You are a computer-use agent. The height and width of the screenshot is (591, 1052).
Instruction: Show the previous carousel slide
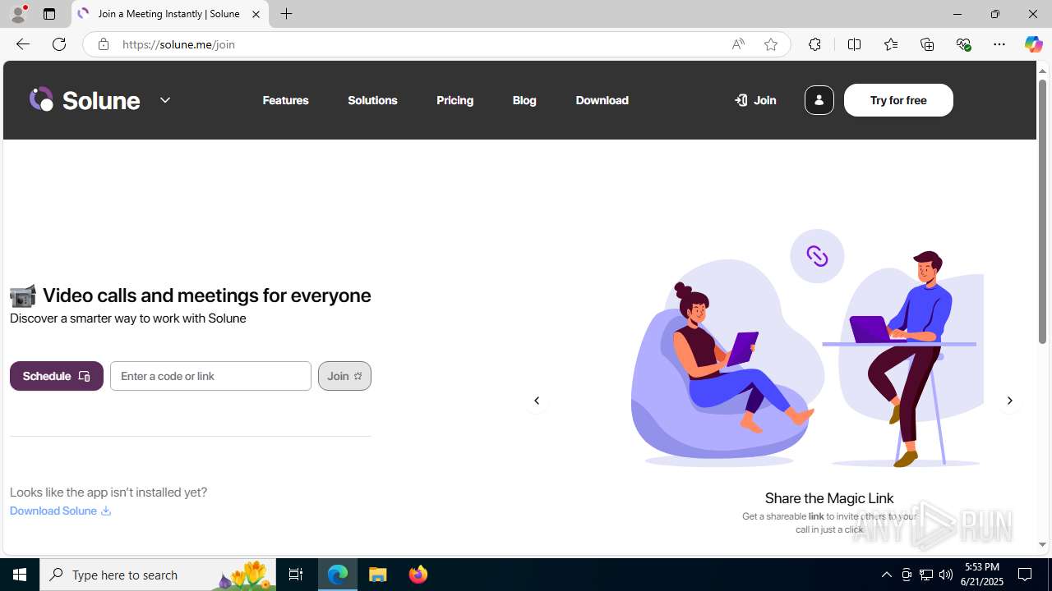pyautogui.click(x=537, y=401)
